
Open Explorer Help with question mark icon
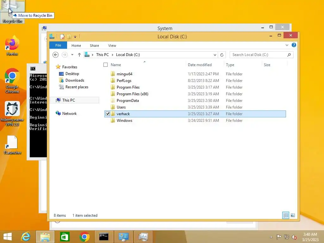coord(294,45)
